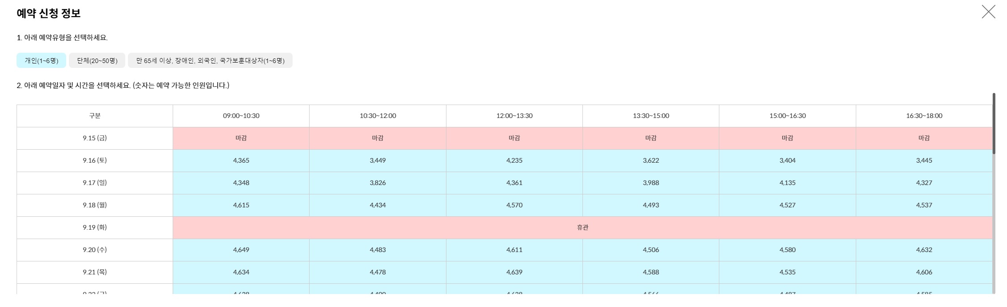Click 9.21 (목) cell with 4,588
Screen dimensions: 1007x307
pyautogui.click(x=651, y=272)
